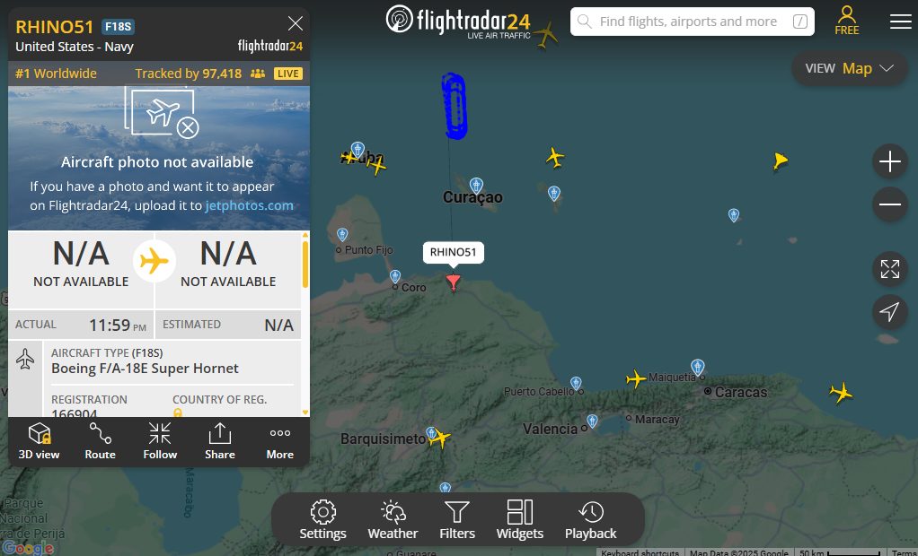The height and width of the screenshot is (556, 918).
Task: Open the jetphotos.com upload link
Action: click(x=250, y=205)
